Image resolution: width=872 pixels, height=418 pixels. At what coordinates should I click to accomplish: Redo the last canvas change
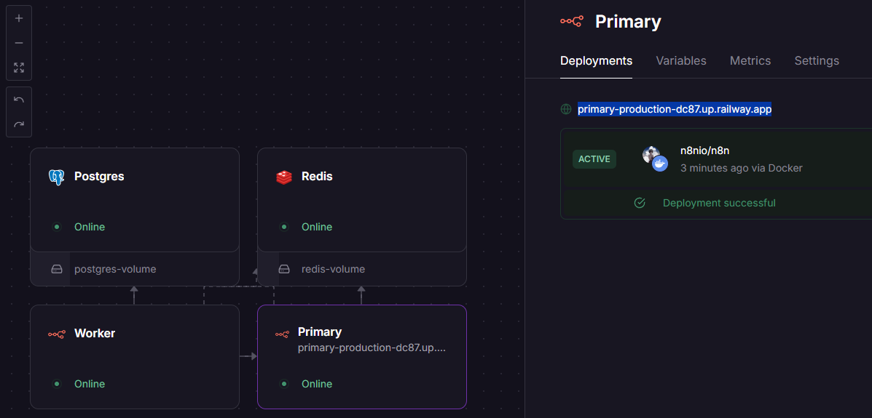(x=19, y=124)
